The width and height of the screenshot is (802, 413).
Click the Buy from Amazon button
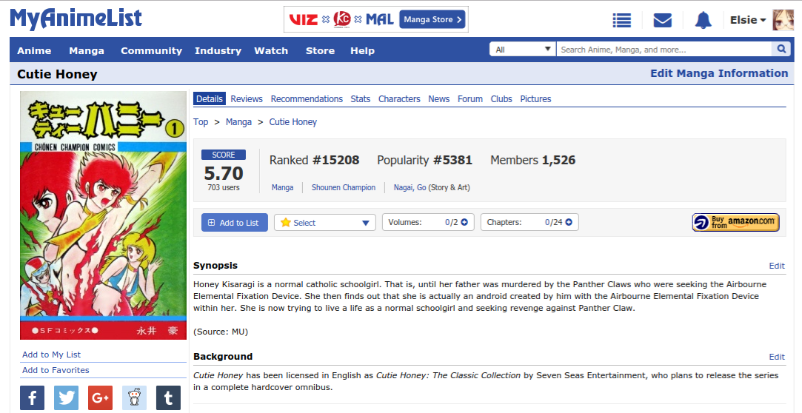(x=735, y=222)
